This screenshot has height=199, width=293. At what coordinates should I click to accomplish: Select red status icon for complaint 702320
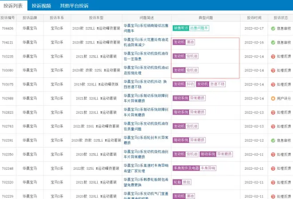pos(273,183)
